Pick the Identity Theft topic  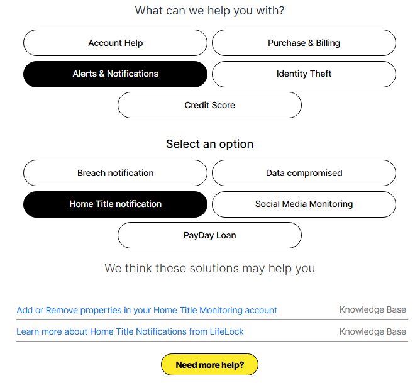point(304,74)
